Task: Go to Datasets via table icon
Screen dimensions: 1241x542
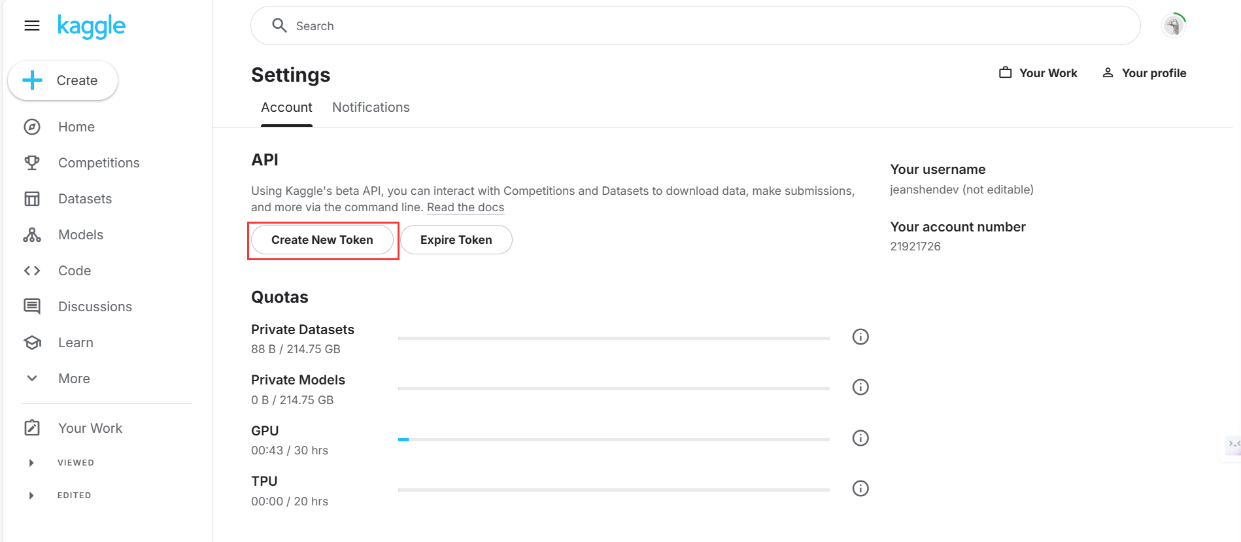Action: [x=32, y=199]
